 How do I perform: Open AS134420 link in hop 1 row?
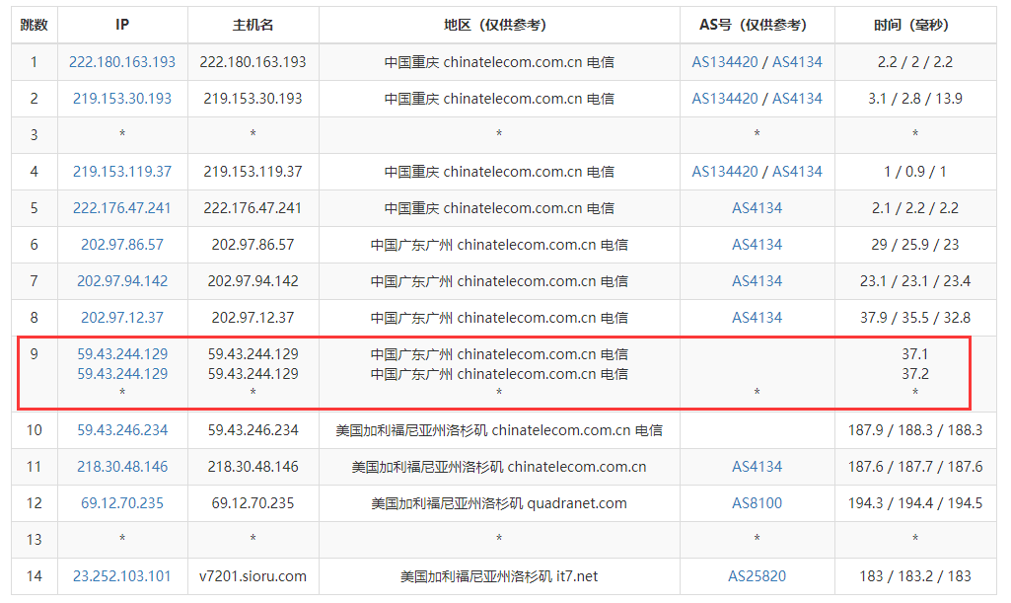[725, 62]
